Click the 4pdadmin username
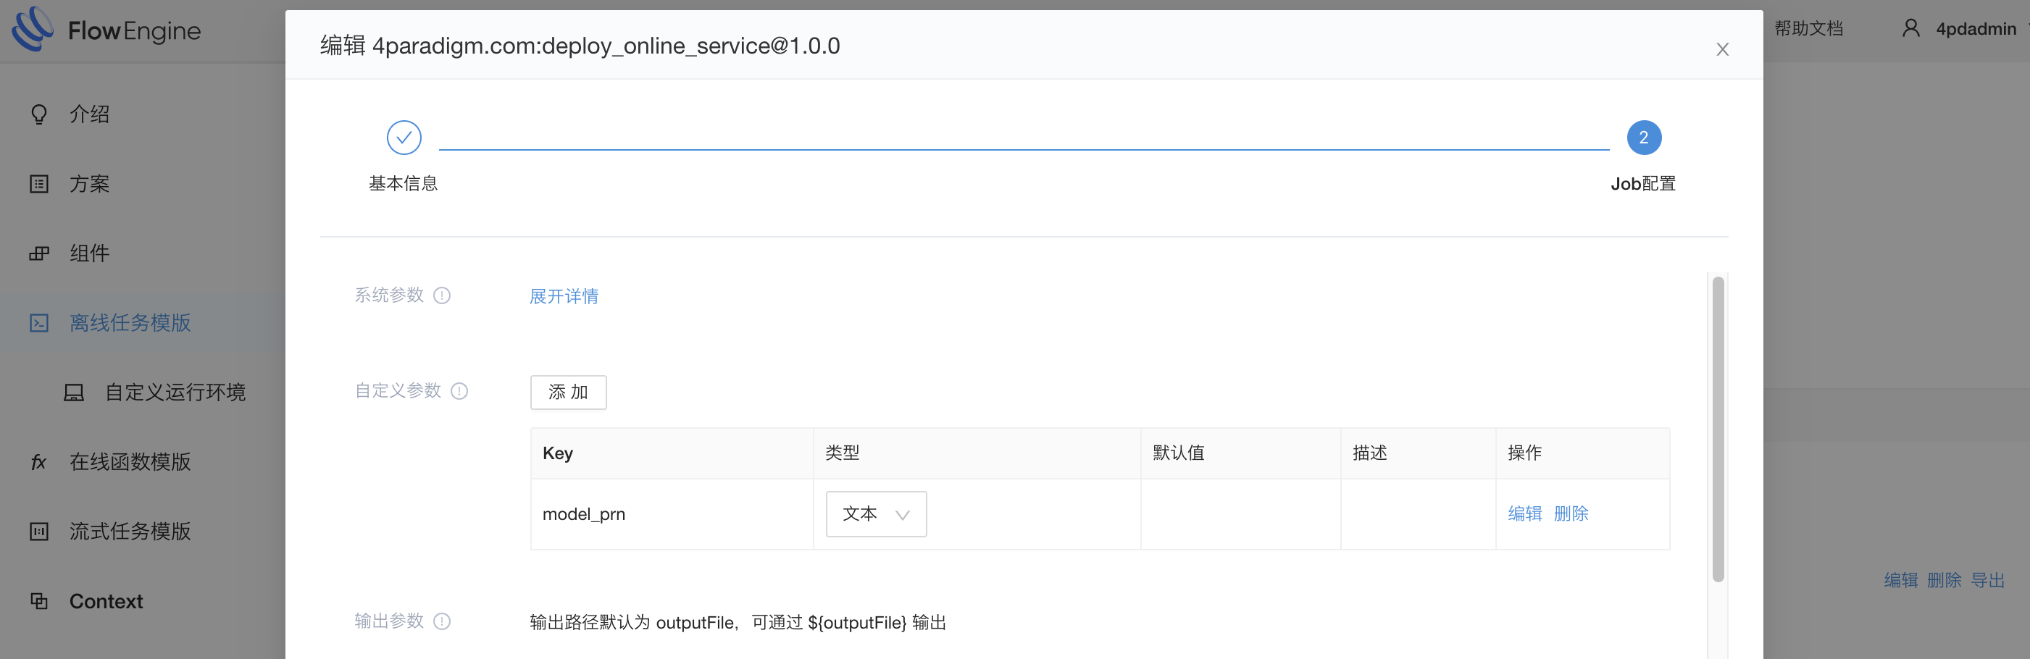The image size is (2030, 659). (x=1976, y=29)
